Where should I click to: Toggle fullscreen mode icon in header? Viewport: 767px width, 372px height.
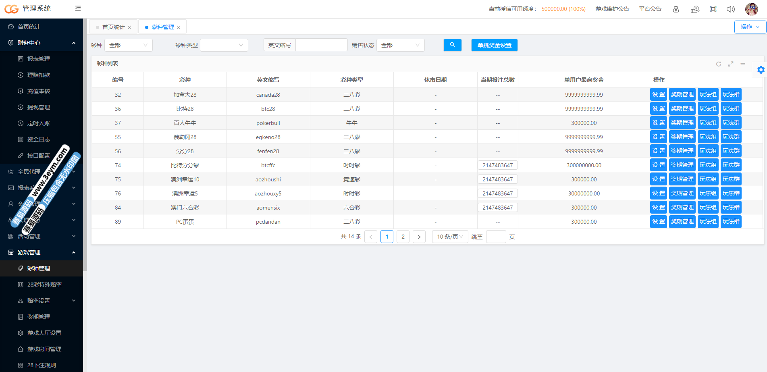713,9
